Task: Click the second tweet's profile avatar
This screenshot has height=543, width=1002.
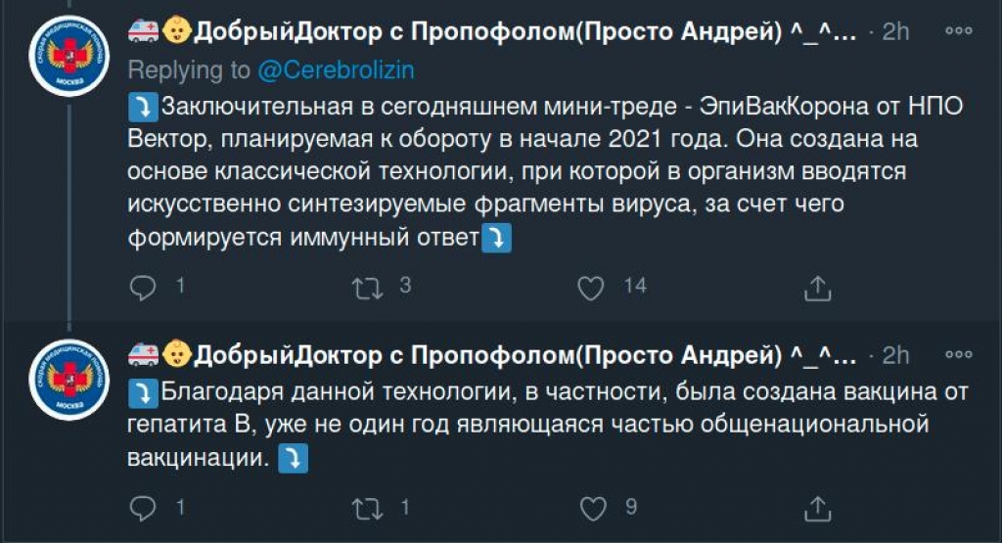Action: (68, 378)
